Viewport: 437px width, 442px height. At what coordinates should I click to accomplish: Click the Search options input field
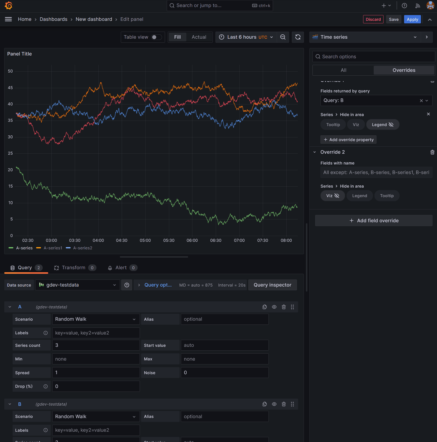[373, 56]
